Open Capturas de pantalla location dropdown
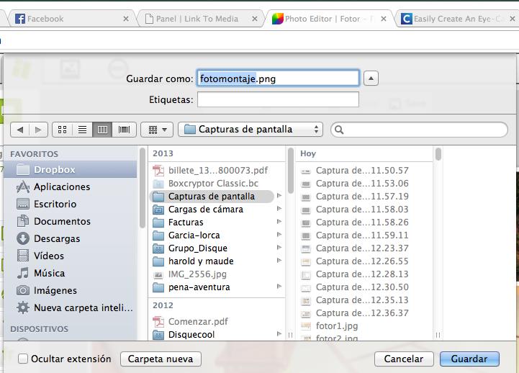 [x=250, y=130]
